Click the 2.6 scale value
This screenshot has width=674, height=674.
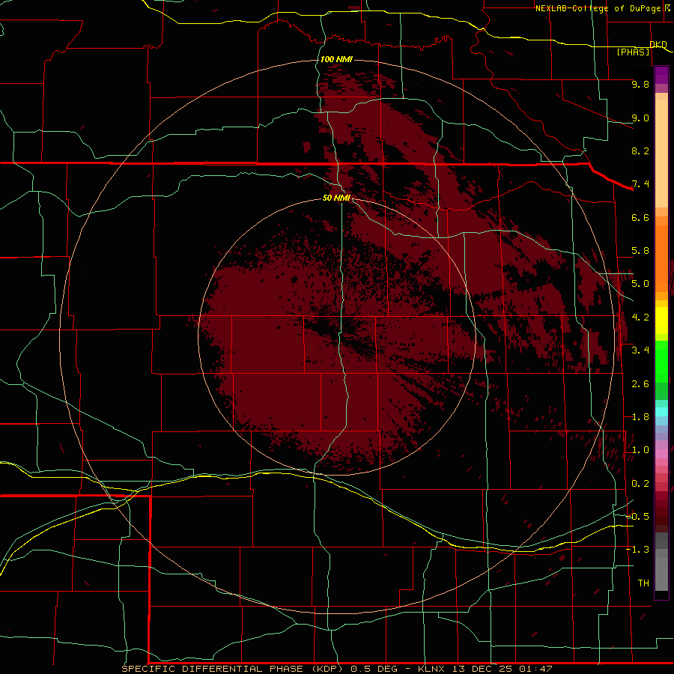[x=640, y=384]
